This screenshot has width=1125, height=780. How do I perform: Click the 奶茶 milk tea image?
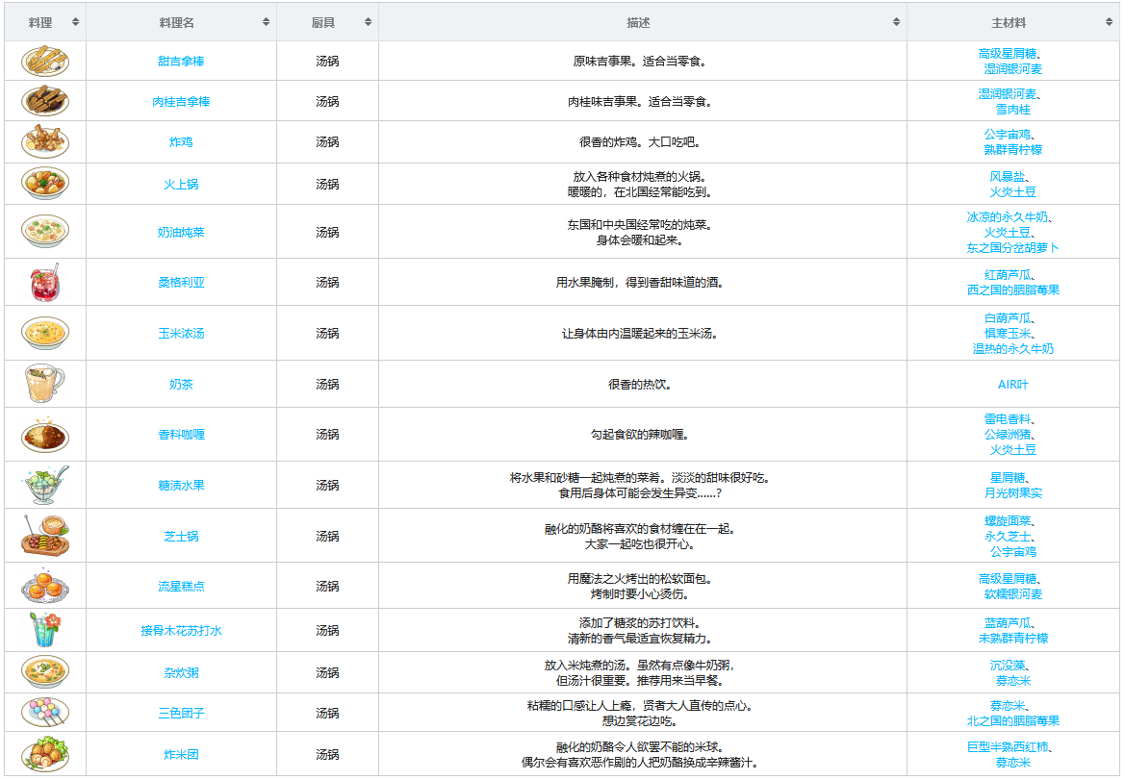pyautogui.click(x=44, y=384)
